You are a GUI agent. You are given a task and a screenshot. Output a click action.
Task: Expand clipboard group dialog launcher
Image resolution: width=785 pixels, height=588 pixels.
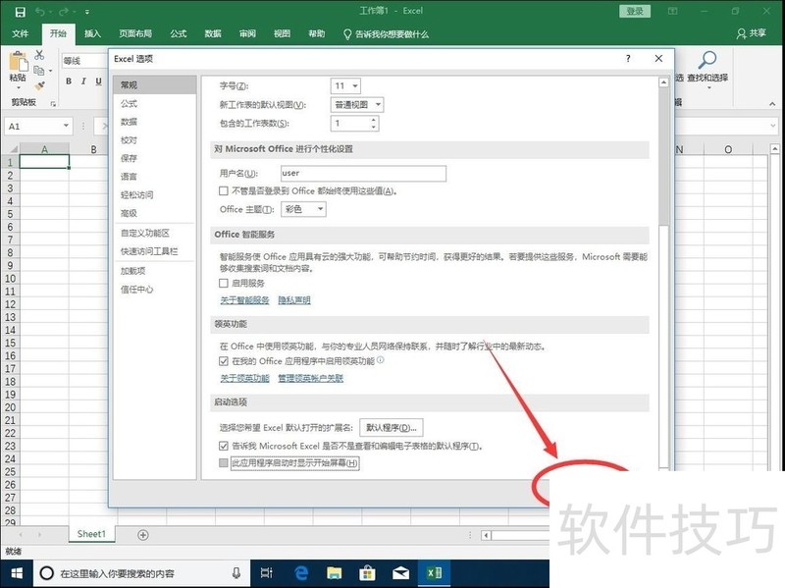pyautogui.click(x=53, y=103)
